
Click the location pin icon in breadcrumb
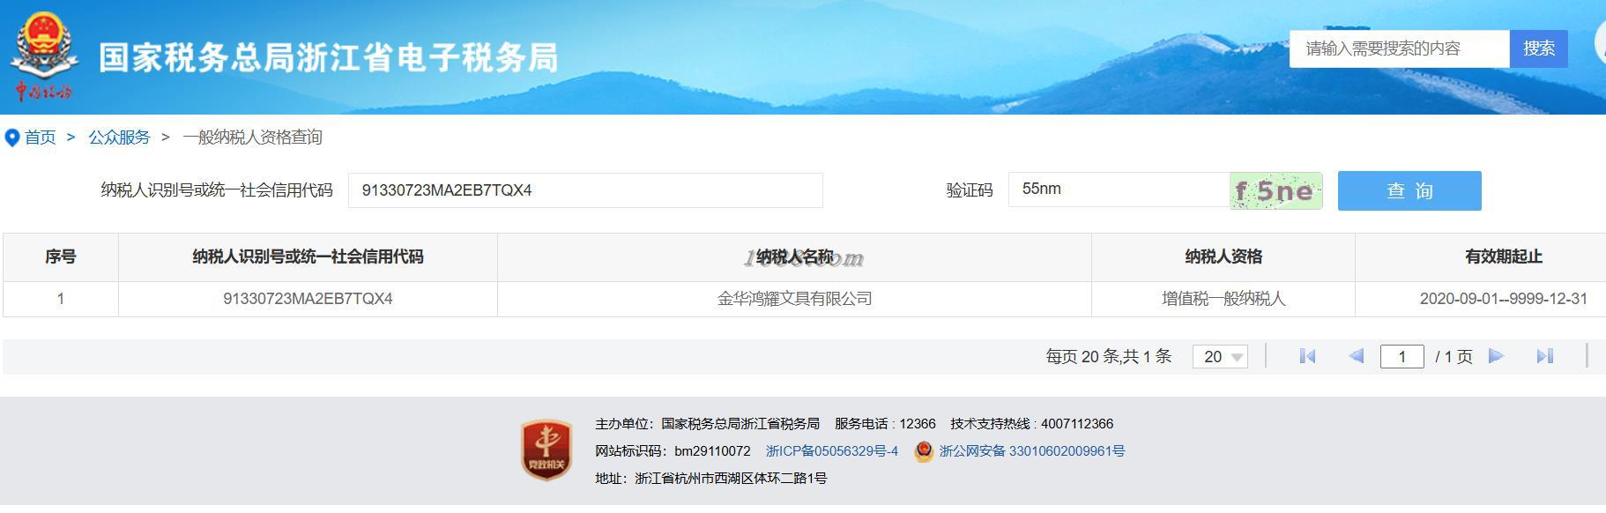12,138
